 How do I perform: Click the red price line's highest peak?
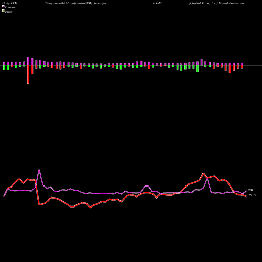(x=203, y=174)
